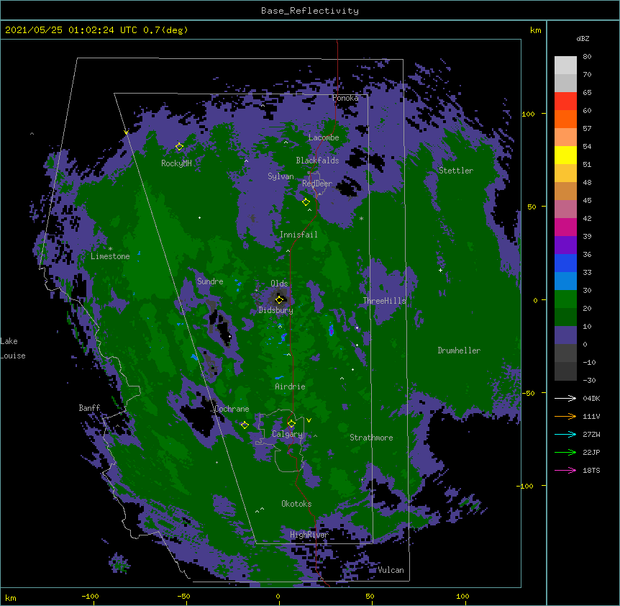Click the 80 dBZ legend value
Image resolution: width=620 pixels, height=606 pixels.
(x=587, y=57)
